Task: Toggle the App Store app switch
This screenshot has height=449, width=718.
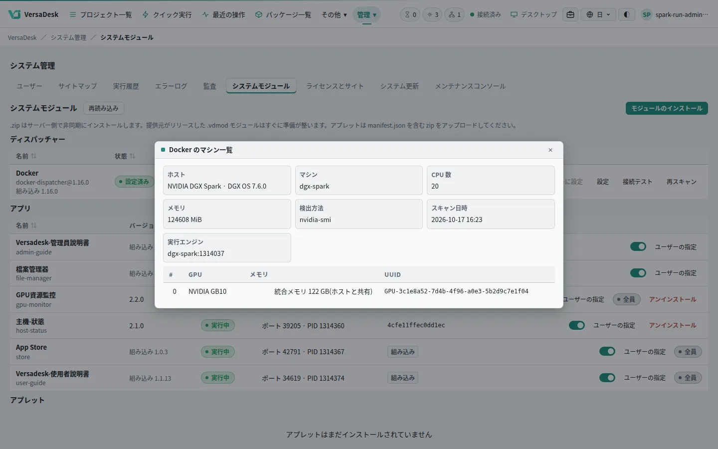Action: coord(607,351)
